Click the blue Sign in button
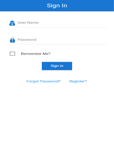Image resolution: width=114 pixels, height=152 pixels. pyautogui.click(x=57, y=66)
